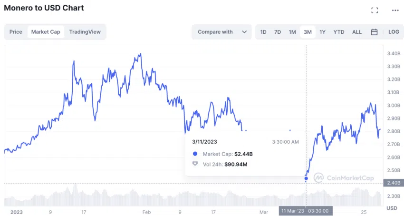Expand the Compare with dropdown
Screen dimensions: 404x216
(221, 32)
